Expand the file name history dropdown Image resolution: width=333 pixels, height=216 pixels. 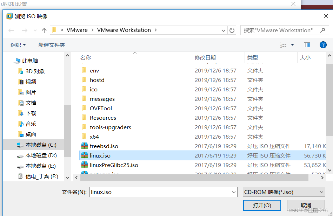(234, 192)
